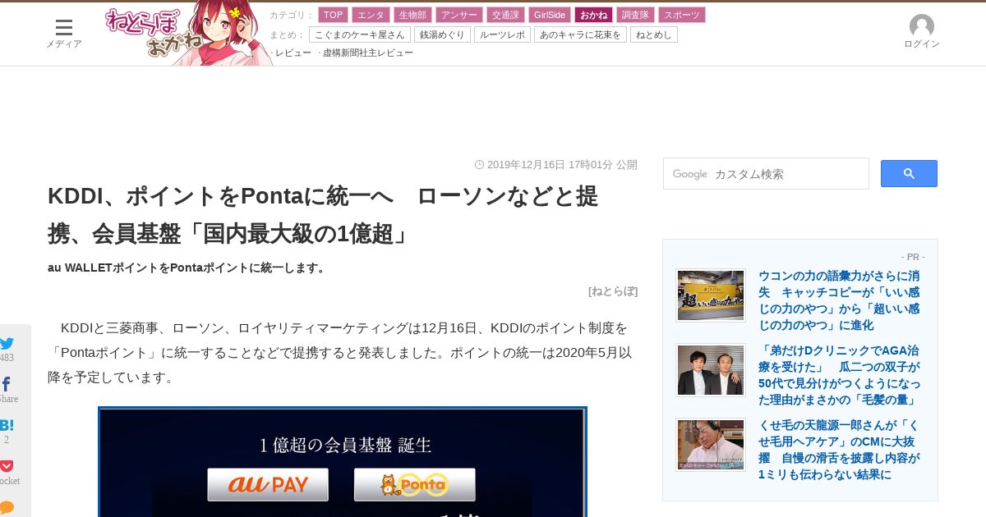The width and height of the screenshot is (986, 517).
Task: Open the 天龍源一郎 PR article thumbnail
Action: coord(711,445)
